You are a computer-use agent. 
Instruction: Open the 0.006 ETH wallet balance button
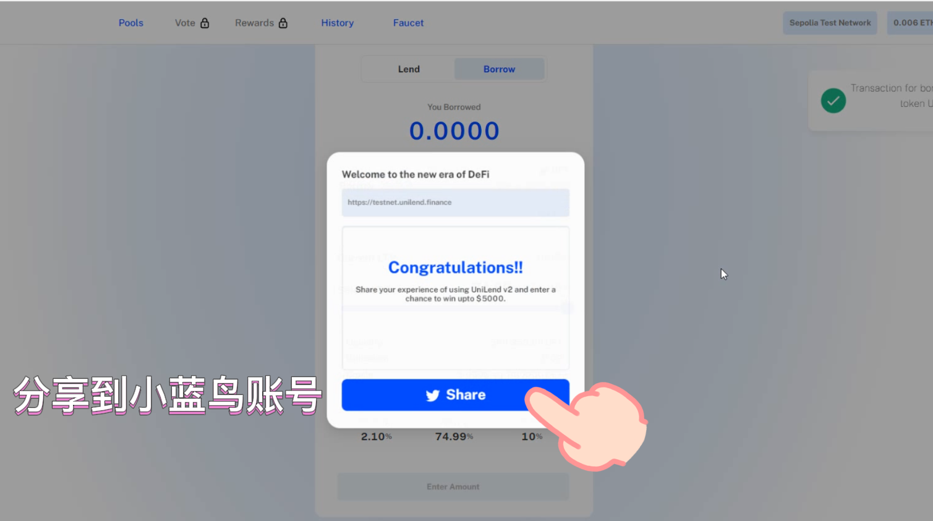point(910,23)
